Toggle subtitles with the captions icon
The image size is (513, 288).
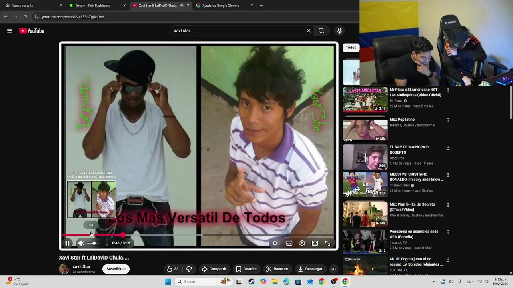pyautogui.click(x=289, y=243)
